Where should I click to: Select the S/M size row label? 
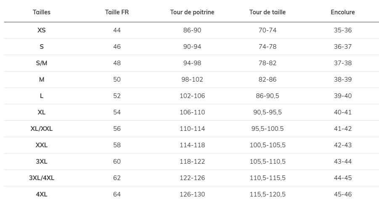point(42,63)
